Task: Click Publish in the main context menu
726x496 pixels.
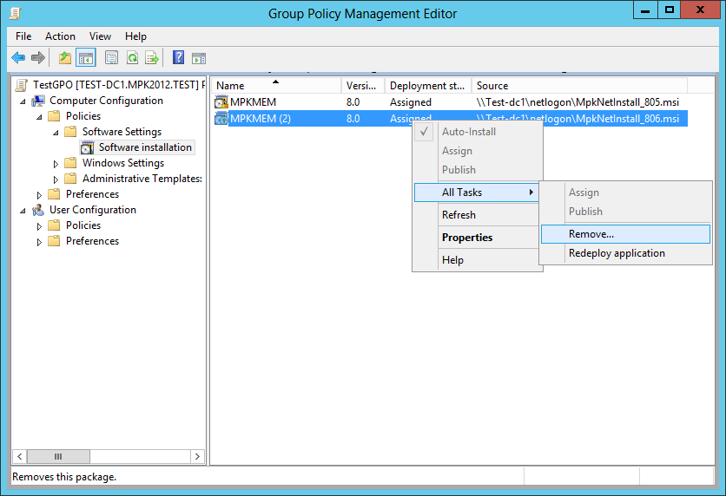Action: [476, 170]
